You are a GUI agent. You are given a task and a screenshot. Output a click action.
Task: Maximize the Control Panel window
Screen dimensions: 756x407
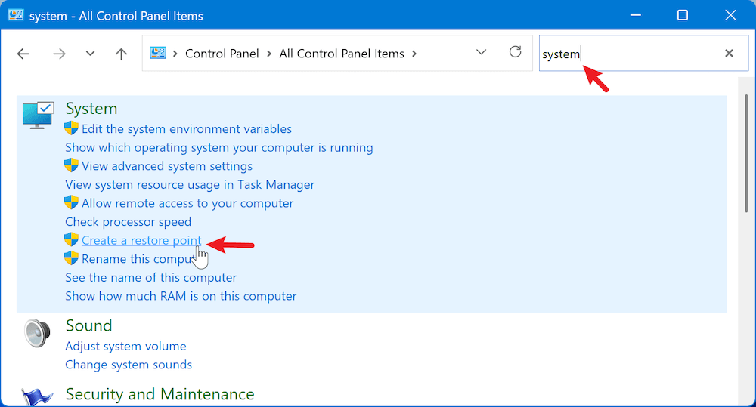click(682, 15)
